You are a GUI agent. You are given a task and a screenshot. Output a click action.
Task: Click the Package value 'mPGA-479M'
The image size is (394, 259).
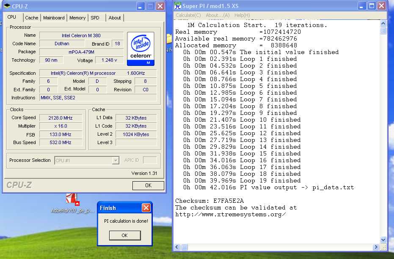coord(81,52)
